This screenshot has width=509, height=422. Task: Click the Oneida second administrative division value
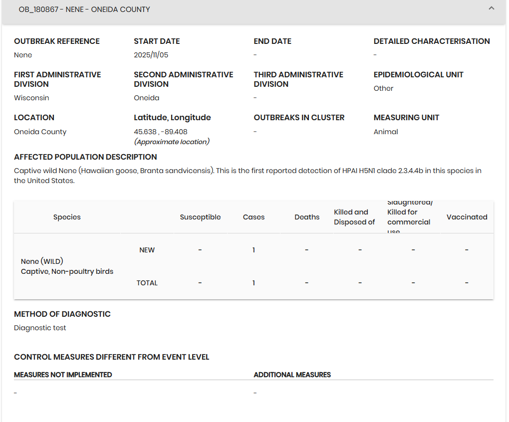147,98
